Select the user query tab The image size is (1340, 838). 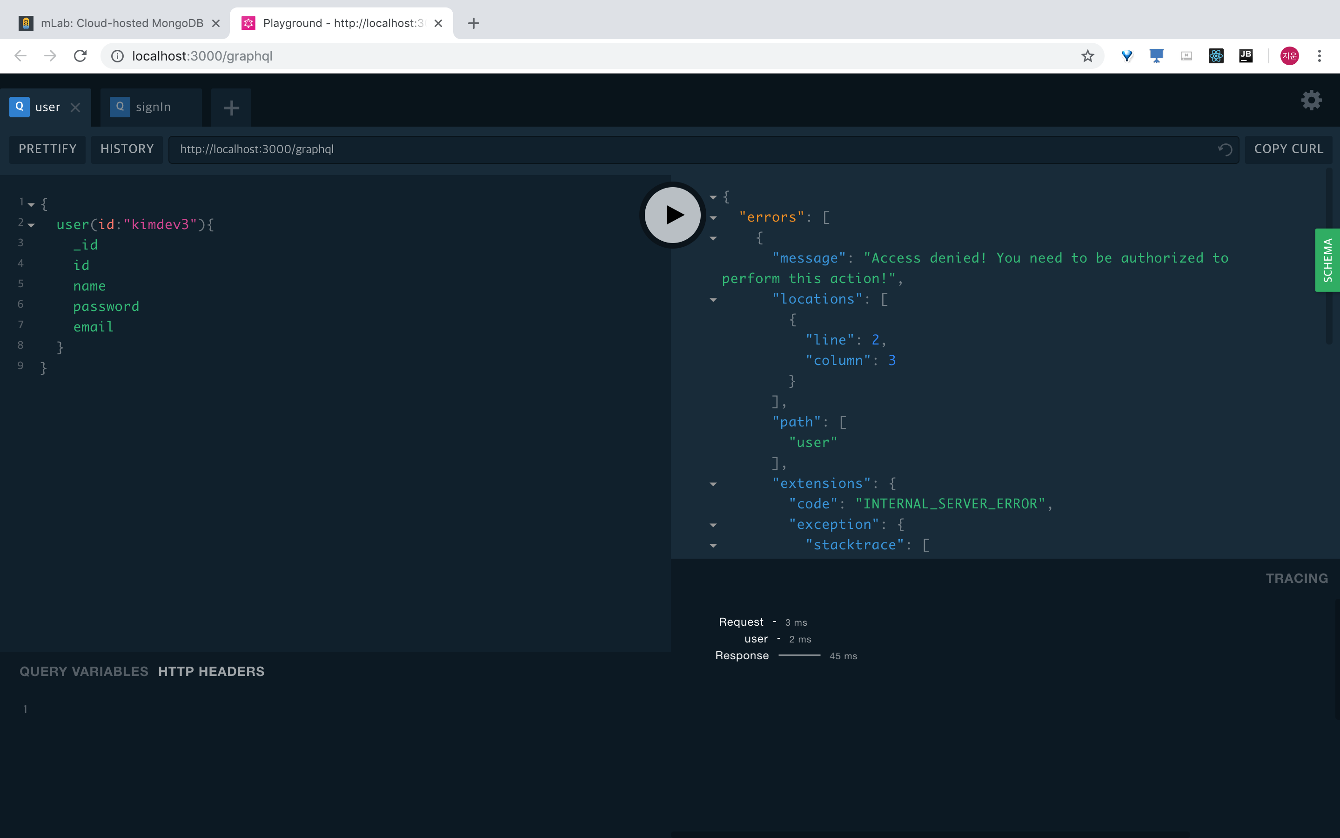click(47, 108)
